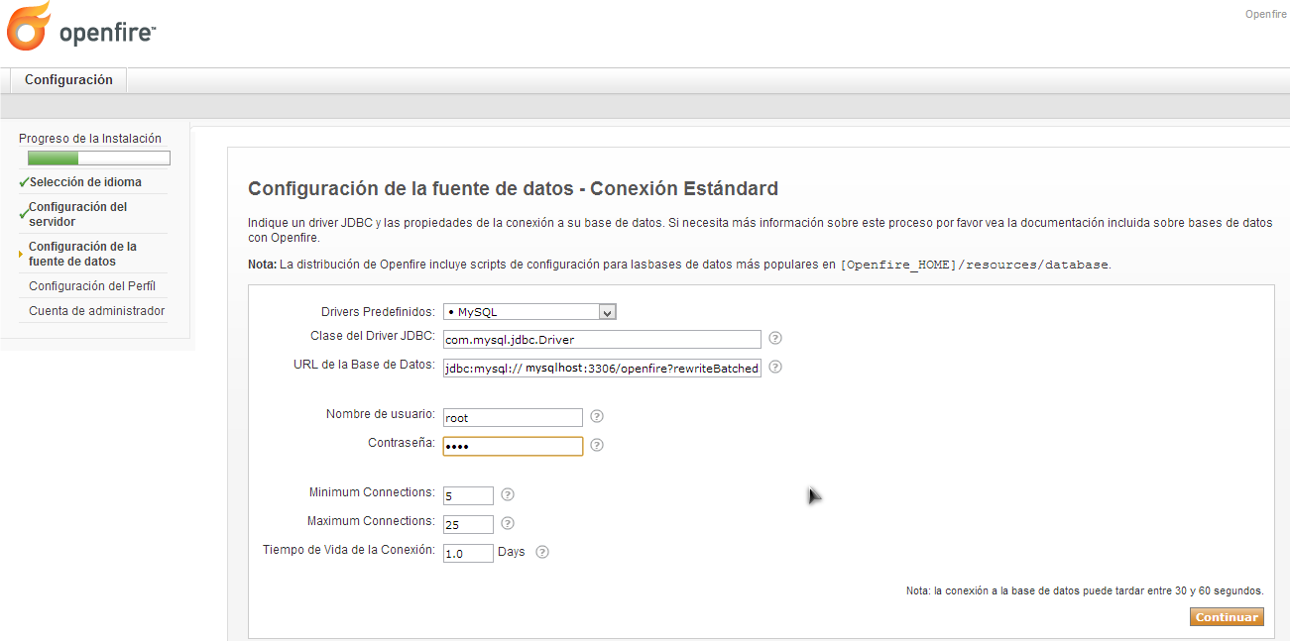Focus the Minimum Connections field

pyautogui.click(x=468, y=495)
